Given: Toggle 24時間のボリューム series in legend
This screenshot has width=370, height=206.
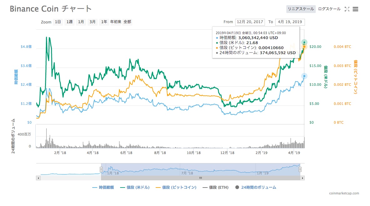Looking at the screenshot, I should point(256,187).
